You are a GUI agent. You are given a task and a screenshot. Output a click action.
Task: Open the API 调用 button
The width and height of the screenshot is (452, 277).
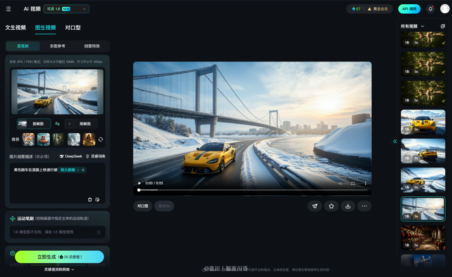pos(409,8)
